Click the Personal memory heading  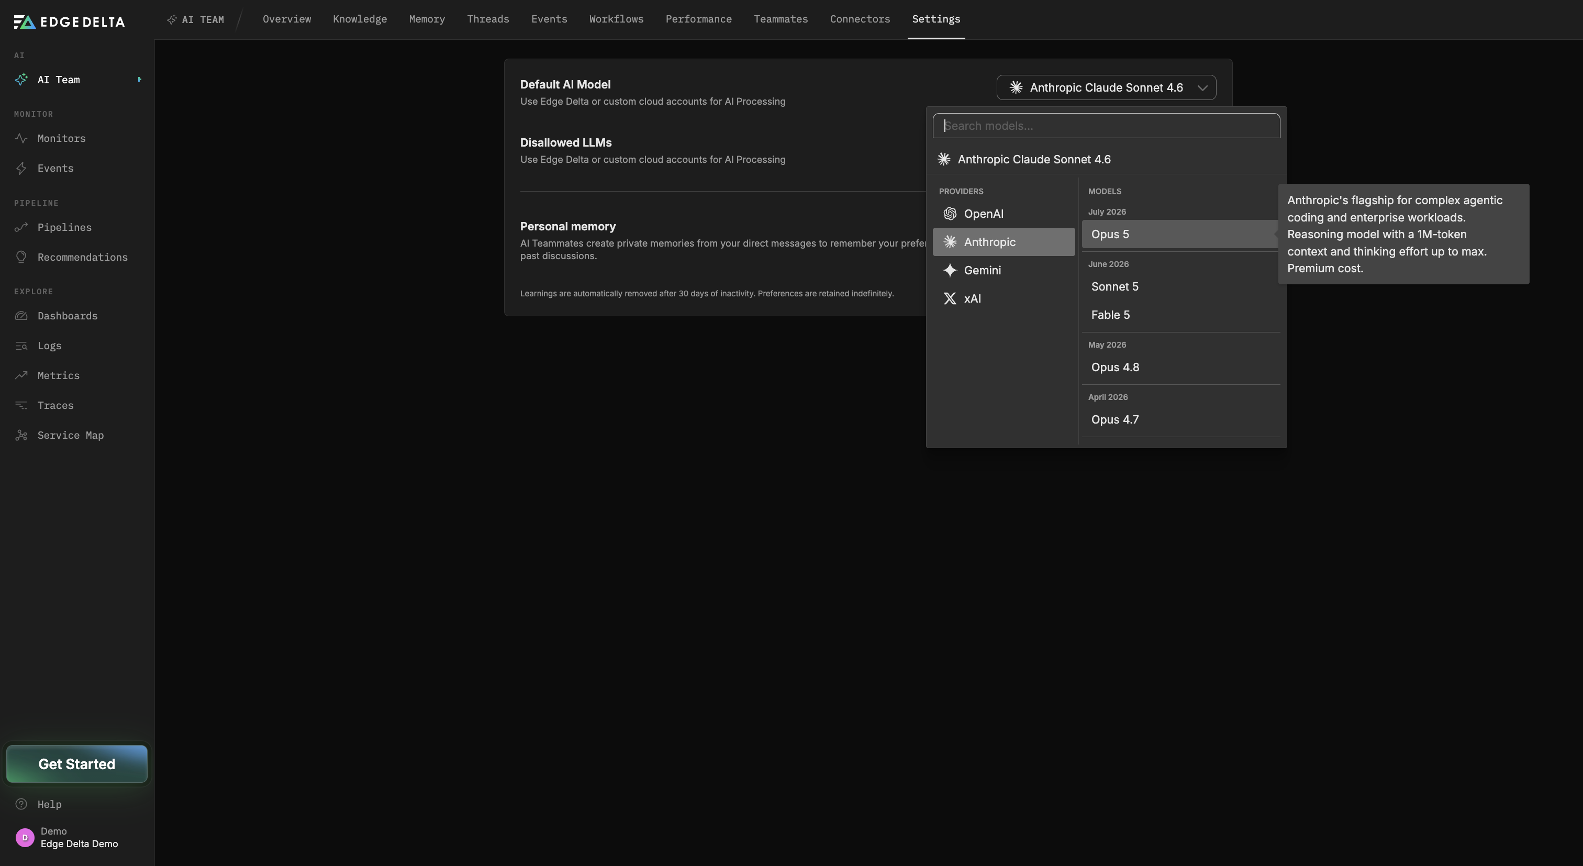[567, 226]
